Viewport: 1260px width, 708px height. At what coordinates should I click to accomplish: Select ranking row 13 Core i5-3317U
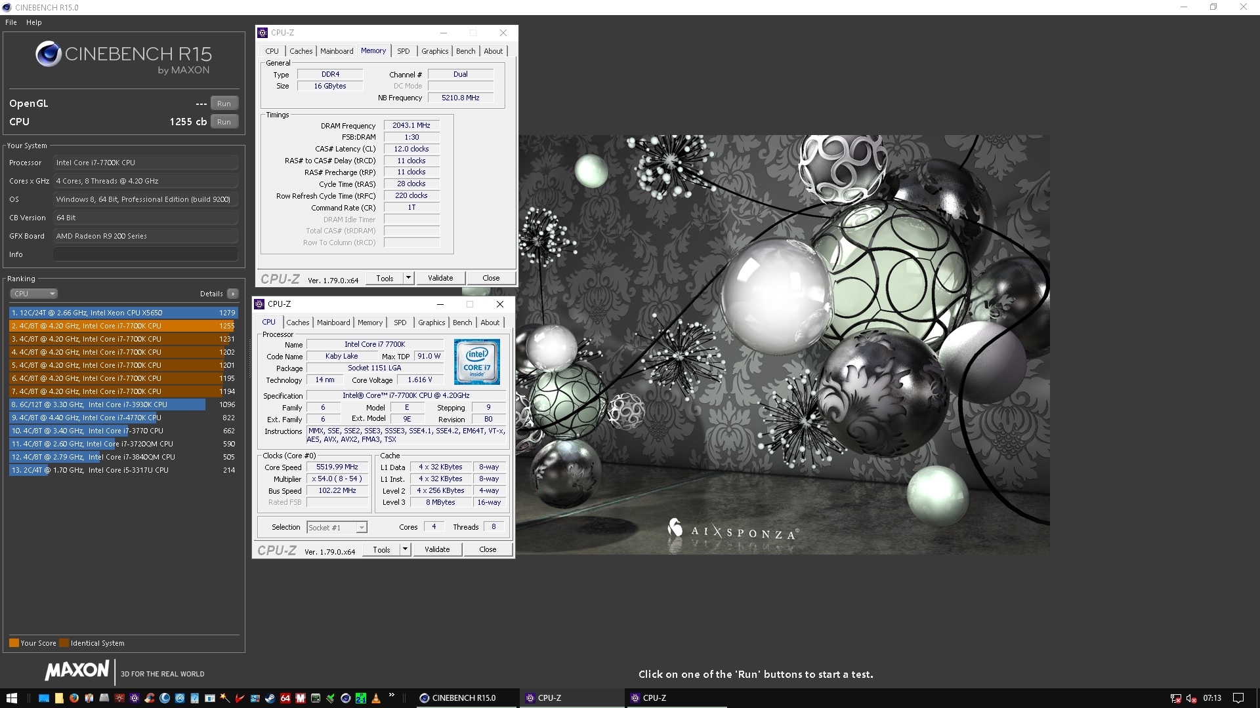coord(123,470)
